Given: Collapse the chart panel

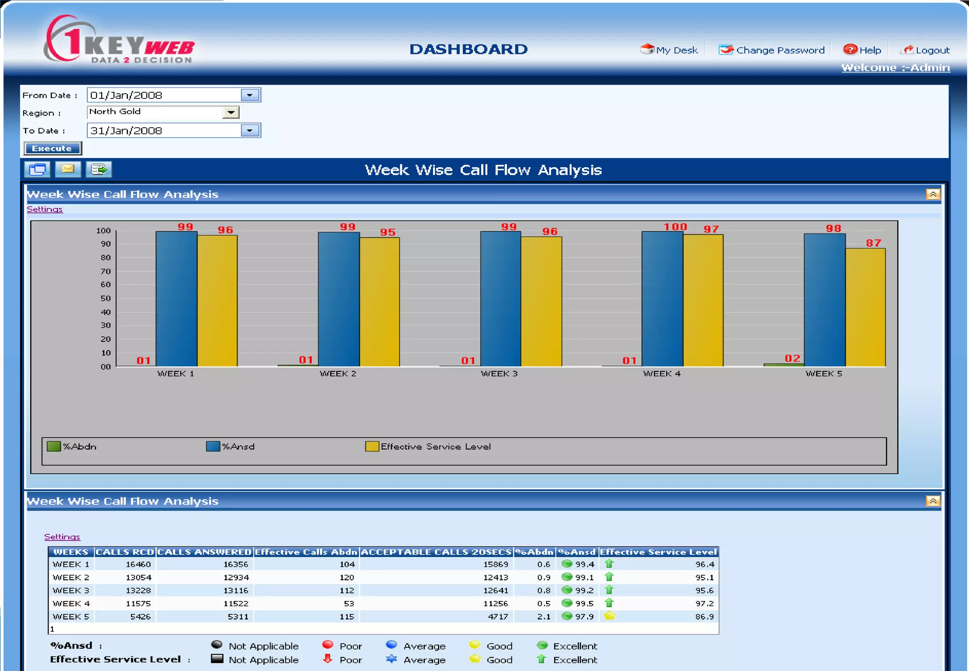Looking at the screenshot, I should click(933, 194).
